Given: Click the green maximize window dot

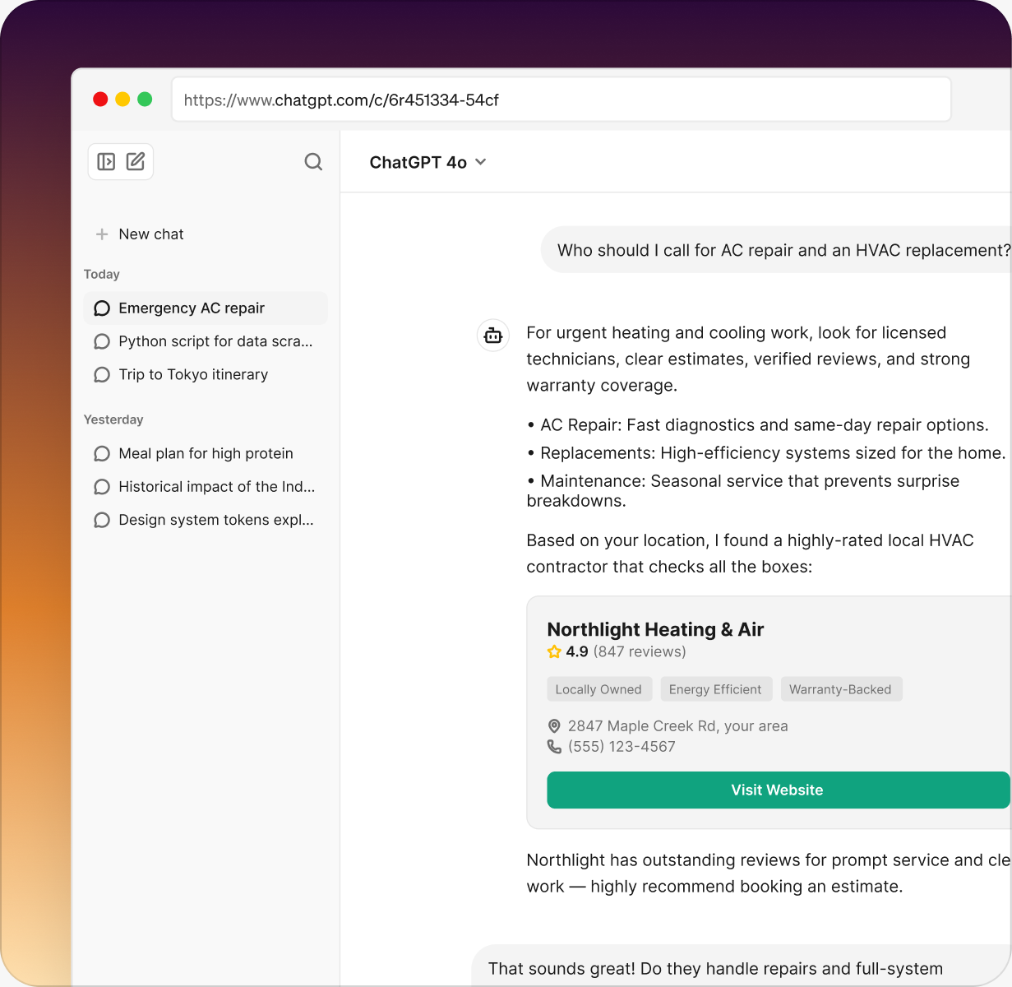Looking at the screenshot, I should tap(145, 100).
